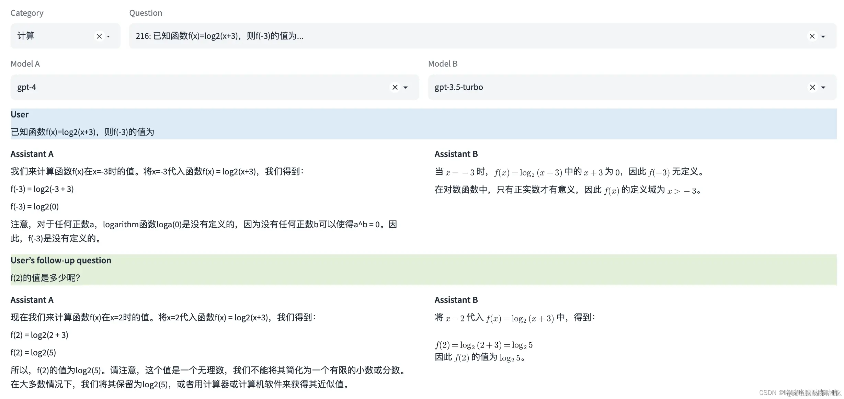Click the Model A label
This screenshot has height=399, width=844.
(x=25, y=64)
